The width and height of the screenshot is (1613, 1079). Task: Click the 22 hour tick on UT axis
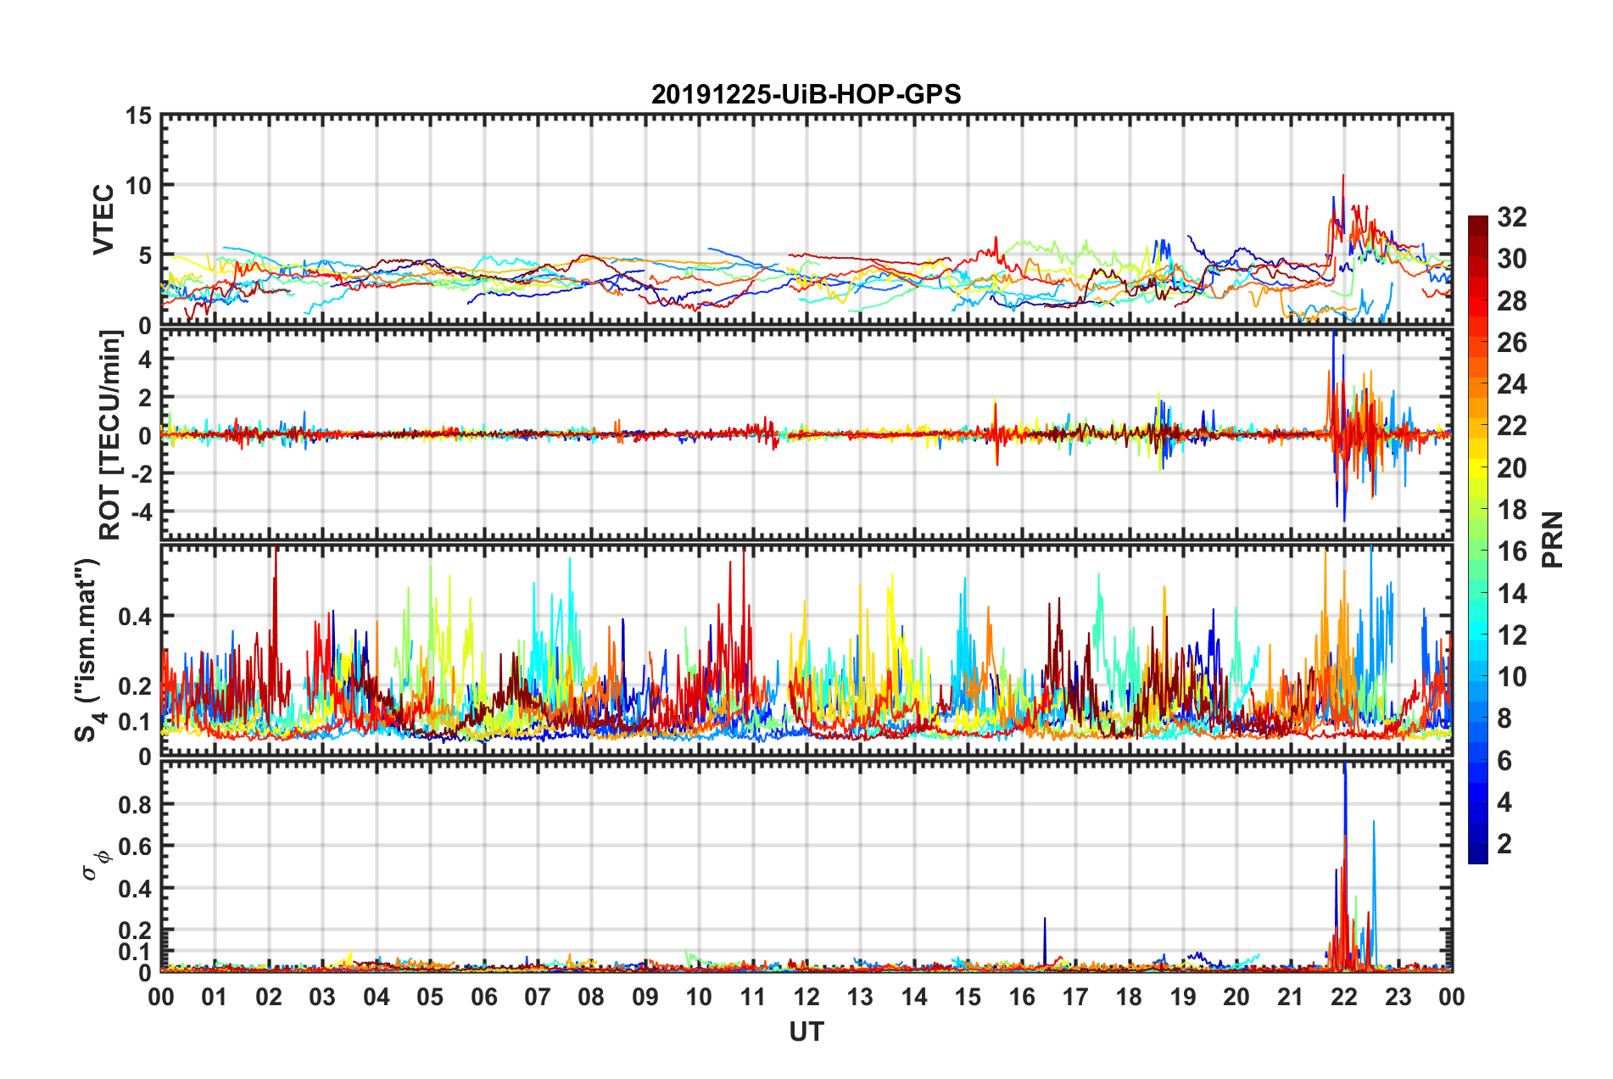[1344, 996]
